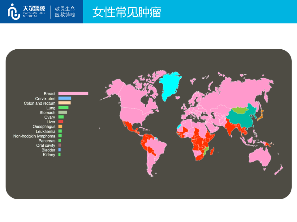Click the Pancreas legend label
Image resolution: width=297 pixels, height=222 pixels.
[47, 141]
